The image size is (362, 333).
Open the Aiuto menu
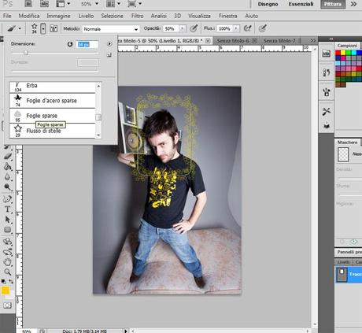coord(252,16)
